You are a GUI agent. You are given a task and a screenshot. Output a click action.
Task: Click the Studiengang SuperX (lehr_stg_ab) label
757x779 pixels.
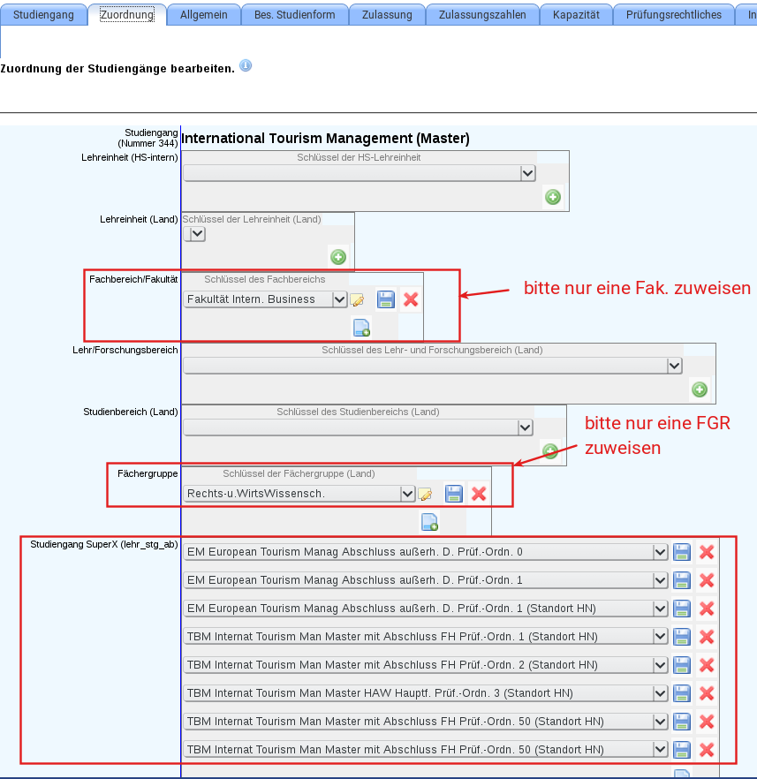coord(104,544)
